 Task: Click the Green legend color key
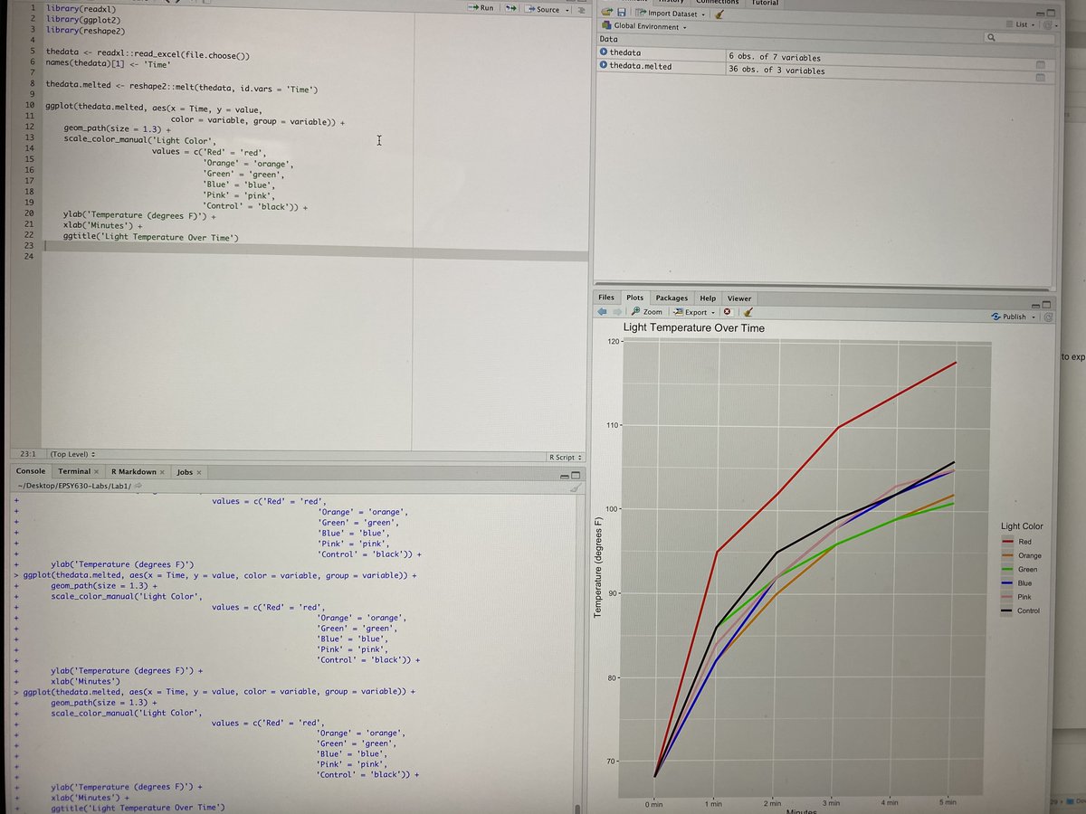point(1005,569)
